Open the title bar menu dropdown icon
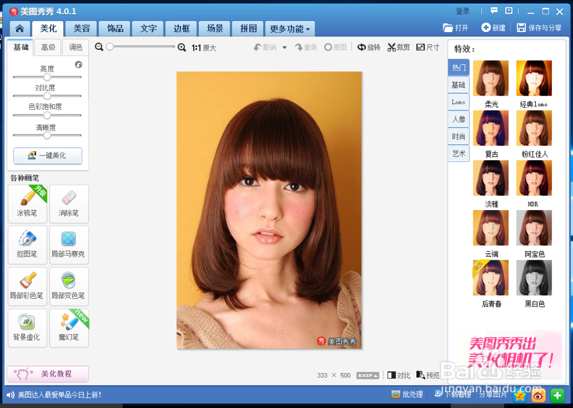 (x=509, y=11)
